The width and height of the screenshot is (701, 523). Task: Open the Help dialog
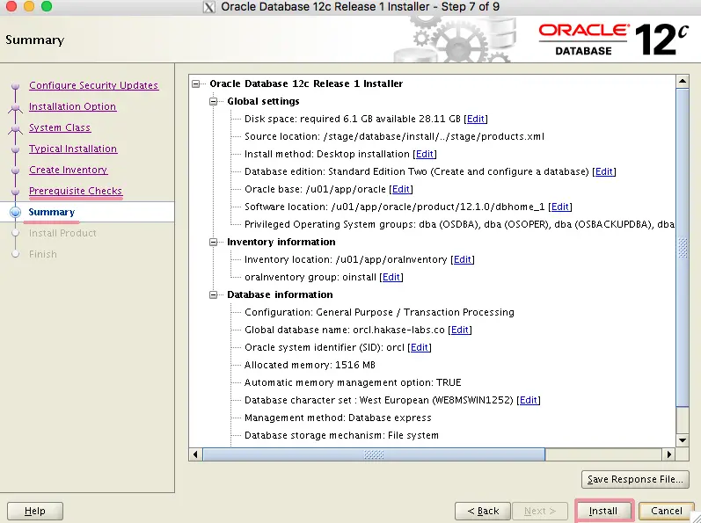pyautogui.click(x=35, y=511)
